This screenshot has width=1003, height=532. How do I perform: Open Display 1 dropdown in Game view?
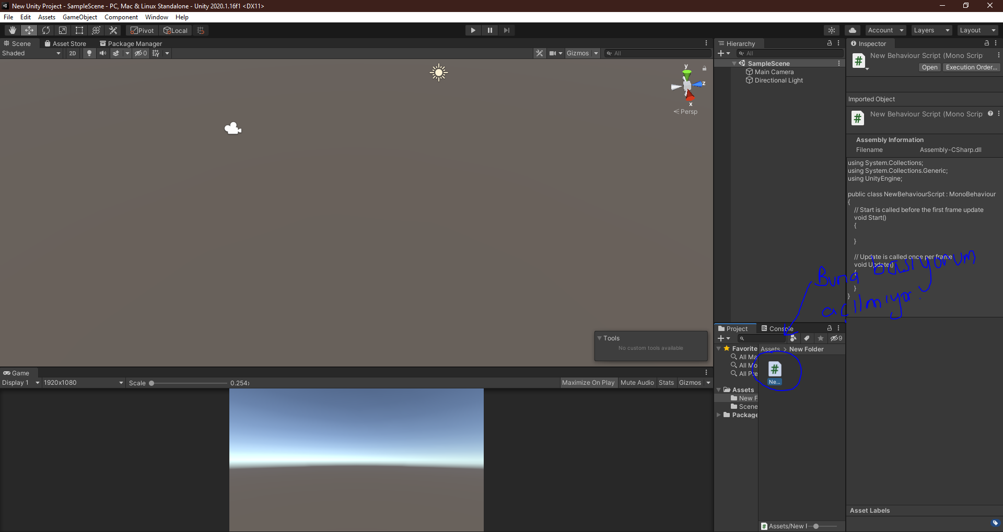[21, 383]
